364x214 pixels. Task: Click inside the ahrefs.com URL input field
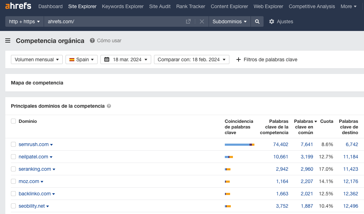tap(106, 21)
